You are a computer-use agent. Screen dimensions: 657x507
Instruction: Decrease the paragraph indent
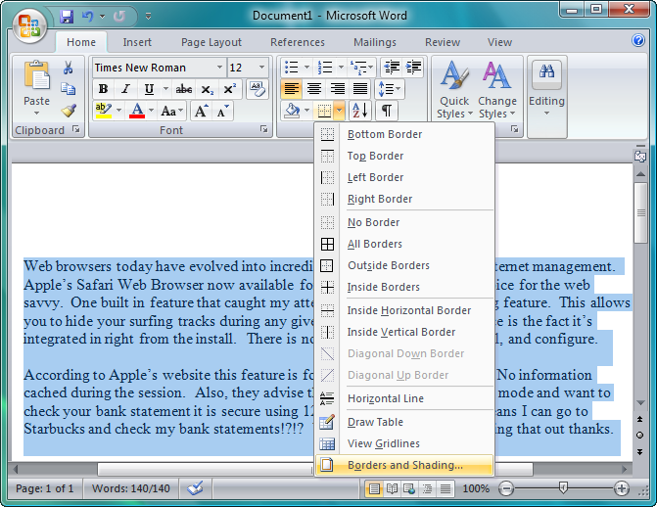pos(392,67)
